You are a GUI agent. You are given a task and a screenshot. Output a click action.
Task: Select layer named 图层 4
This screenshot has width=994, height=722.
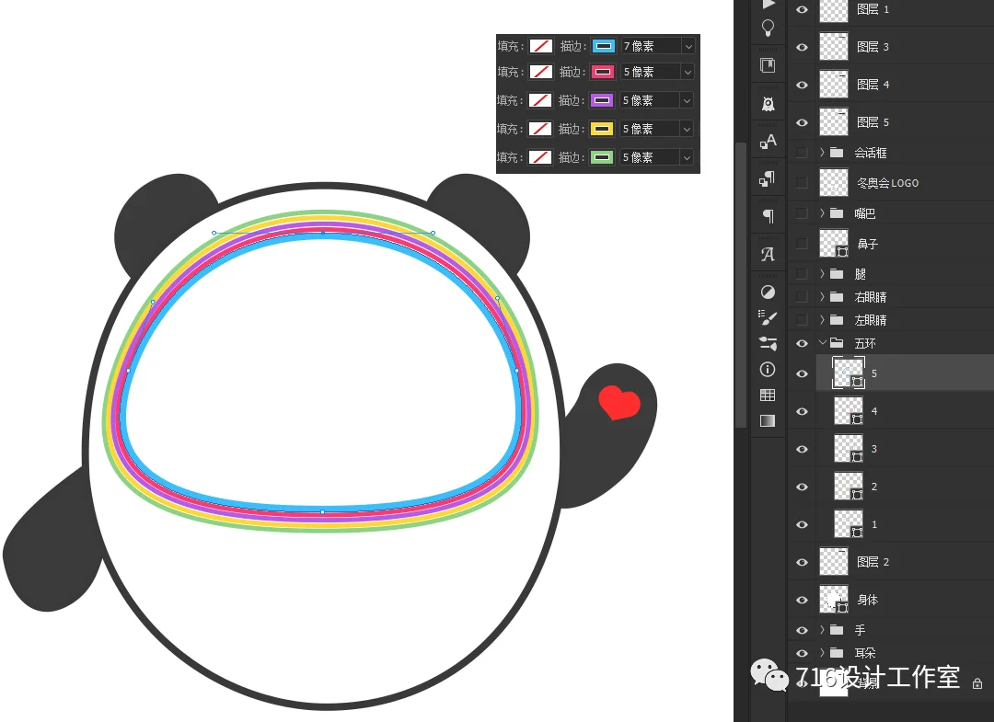(x=873, y=85)
